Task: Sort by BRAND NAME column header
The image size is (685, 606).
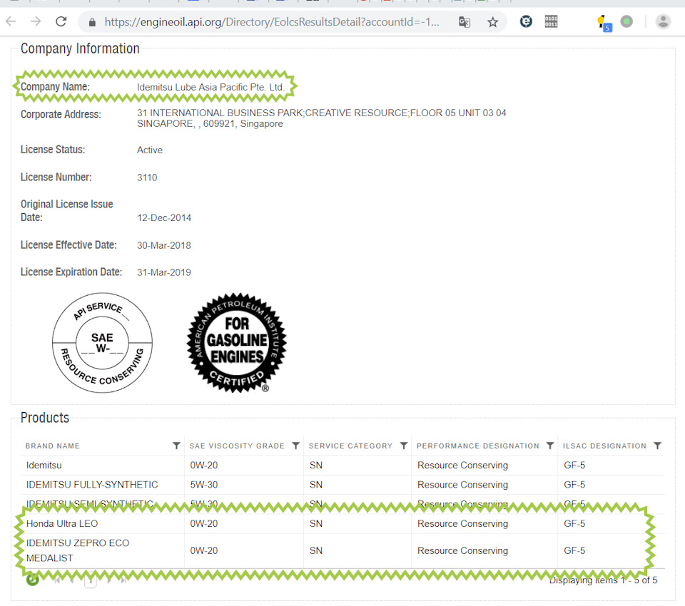Action: 52,446
